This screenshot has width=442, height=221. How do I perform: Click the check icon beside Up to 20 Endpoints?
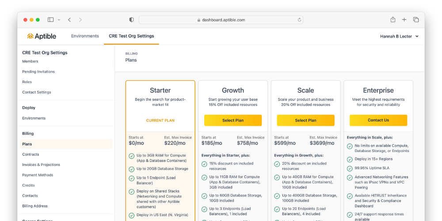277,209
